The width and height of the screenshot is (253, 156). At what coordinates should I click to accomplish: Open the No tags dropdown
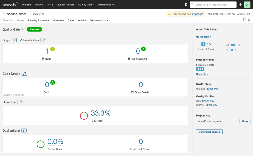205,37
